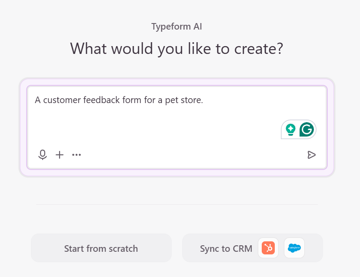Select the HubSpot CRM icon
Viewport: 360px width, 277px height.
point(268,248)
